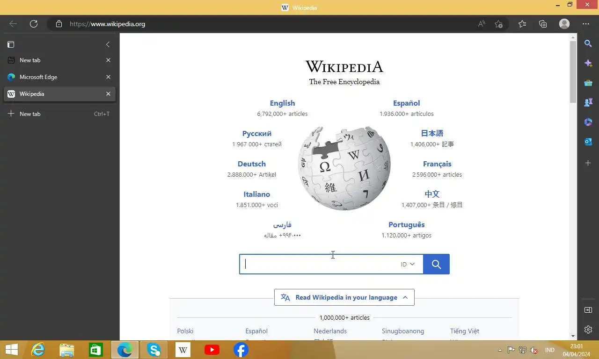View site information via the lock icon
Viewport: 599px width, 359px height.
[59, 24]
